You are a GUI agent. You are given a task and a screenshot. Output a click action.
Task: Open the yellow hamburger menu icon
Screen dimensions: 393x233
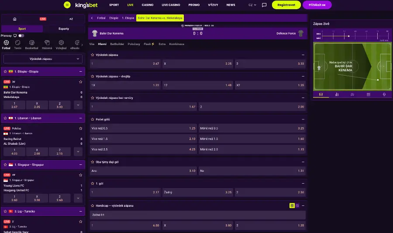pyautogui.click(x=67, y=5)
